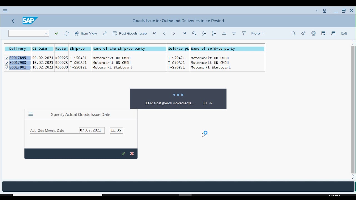Click the filter funnel icon
Screen dimensions: 356x200
pyautogui.click(x=244, y=33)
